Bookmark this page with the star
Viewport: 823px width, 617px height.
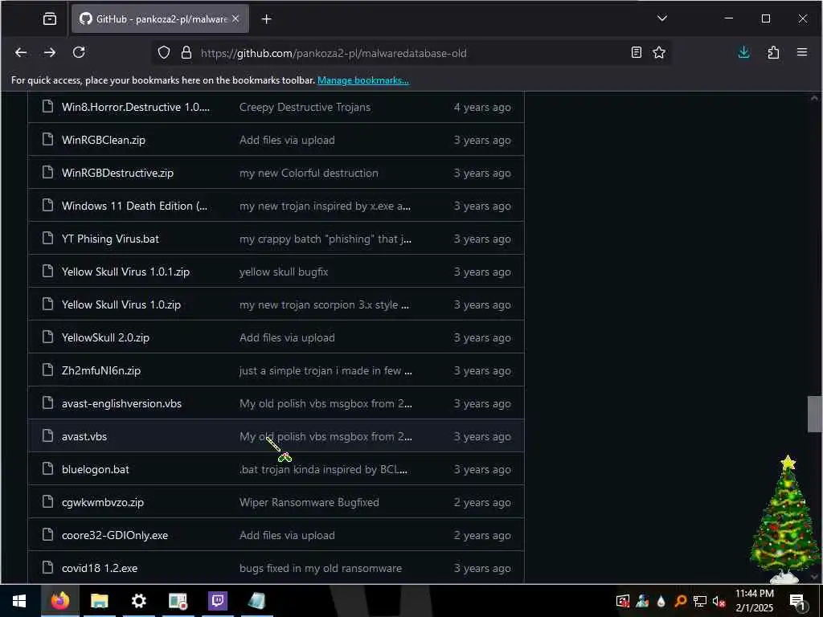(x=659, y=52)
